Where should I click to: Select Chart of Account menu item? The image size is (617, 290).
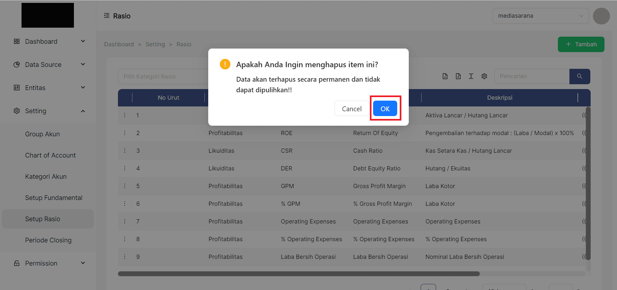(x=50, y=155)
